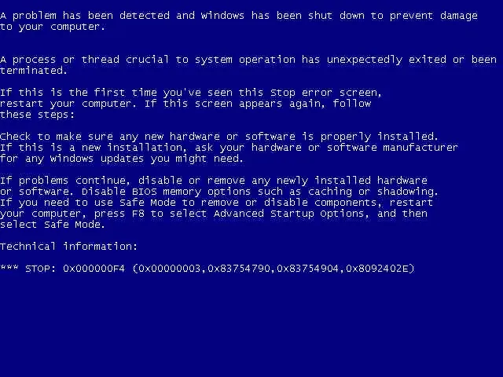Click the parameter 0x83754904
The image size is (503, 377).
tap(307, 269)
